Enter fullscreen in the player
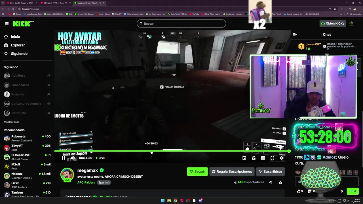The image size is (363, 204). tap(272, 158)
